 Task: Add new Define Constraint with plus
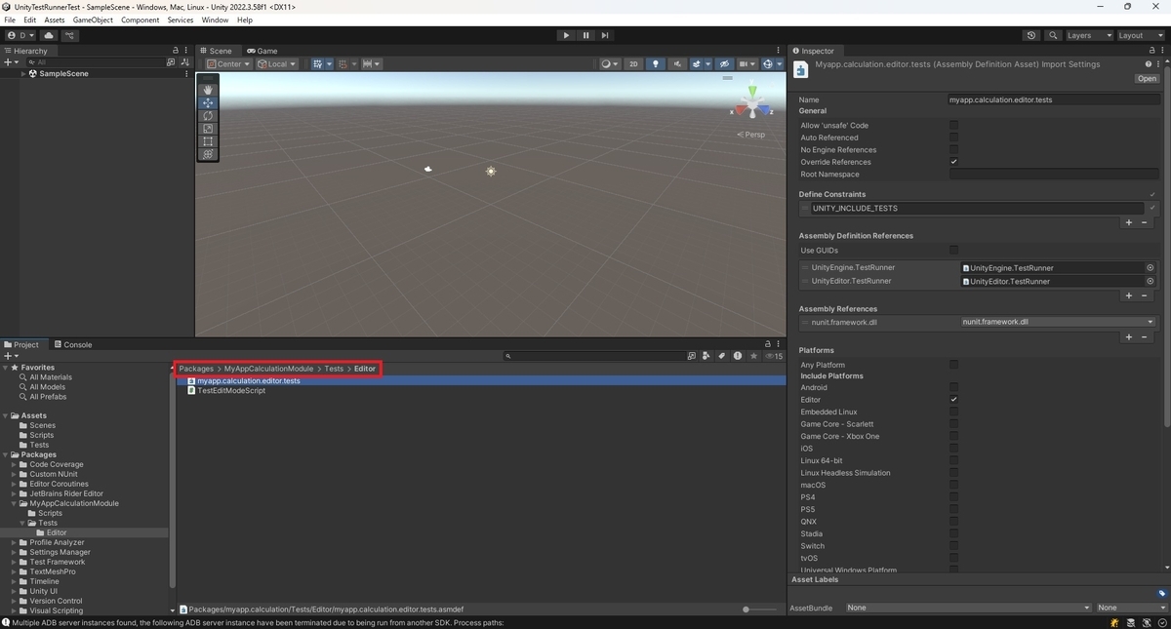click(1129, 222)
